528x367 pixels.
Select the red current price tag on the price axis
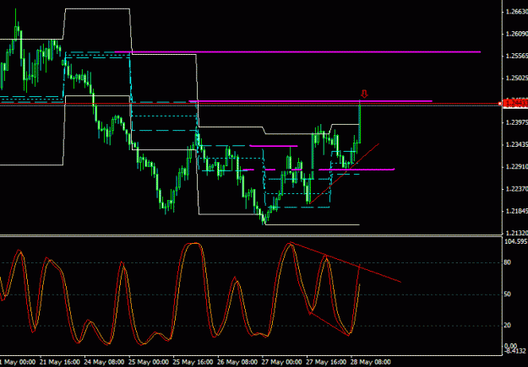point(515,104)
